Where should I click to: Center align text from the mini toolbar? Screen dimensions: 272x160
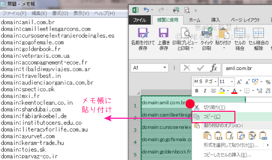(213, 91)
